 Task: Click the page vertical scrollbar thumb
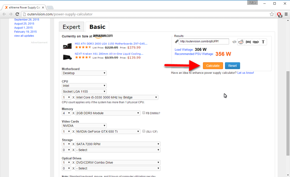click(x=288, y=113)
